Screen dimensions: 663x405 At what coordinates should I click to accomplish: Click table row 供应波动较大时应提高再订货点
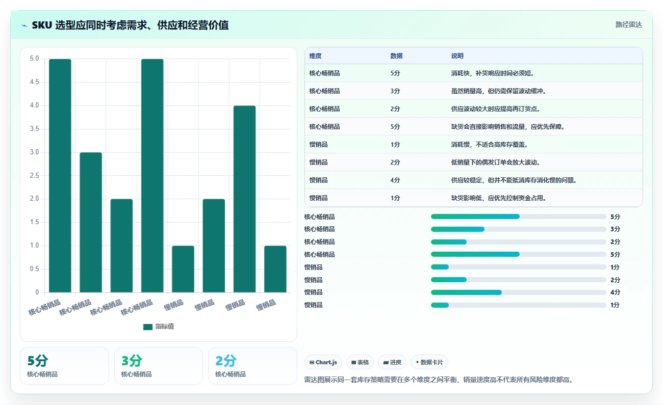tap(473, 109)
